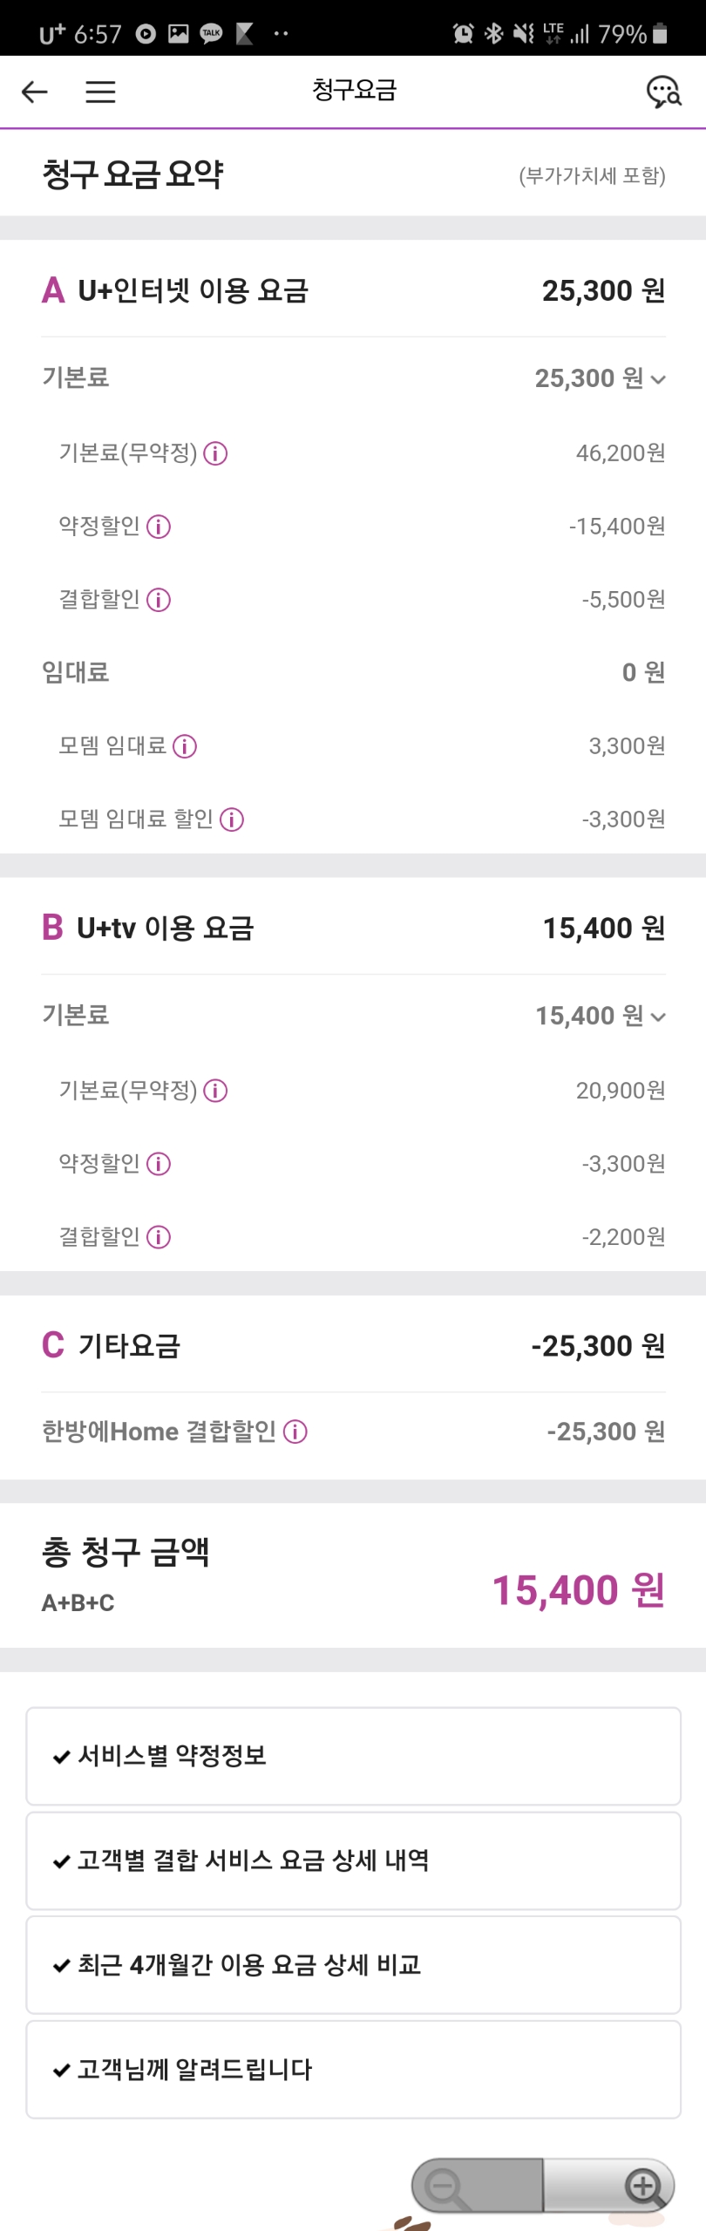Tap info icon next to 모뎀 임대료
The height and width of the screenshot is (2231, 706).
point(185,746)
